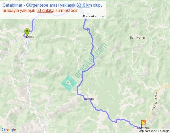Click the Terimli town label
The image size is (170, 133).
click(31, 37)
